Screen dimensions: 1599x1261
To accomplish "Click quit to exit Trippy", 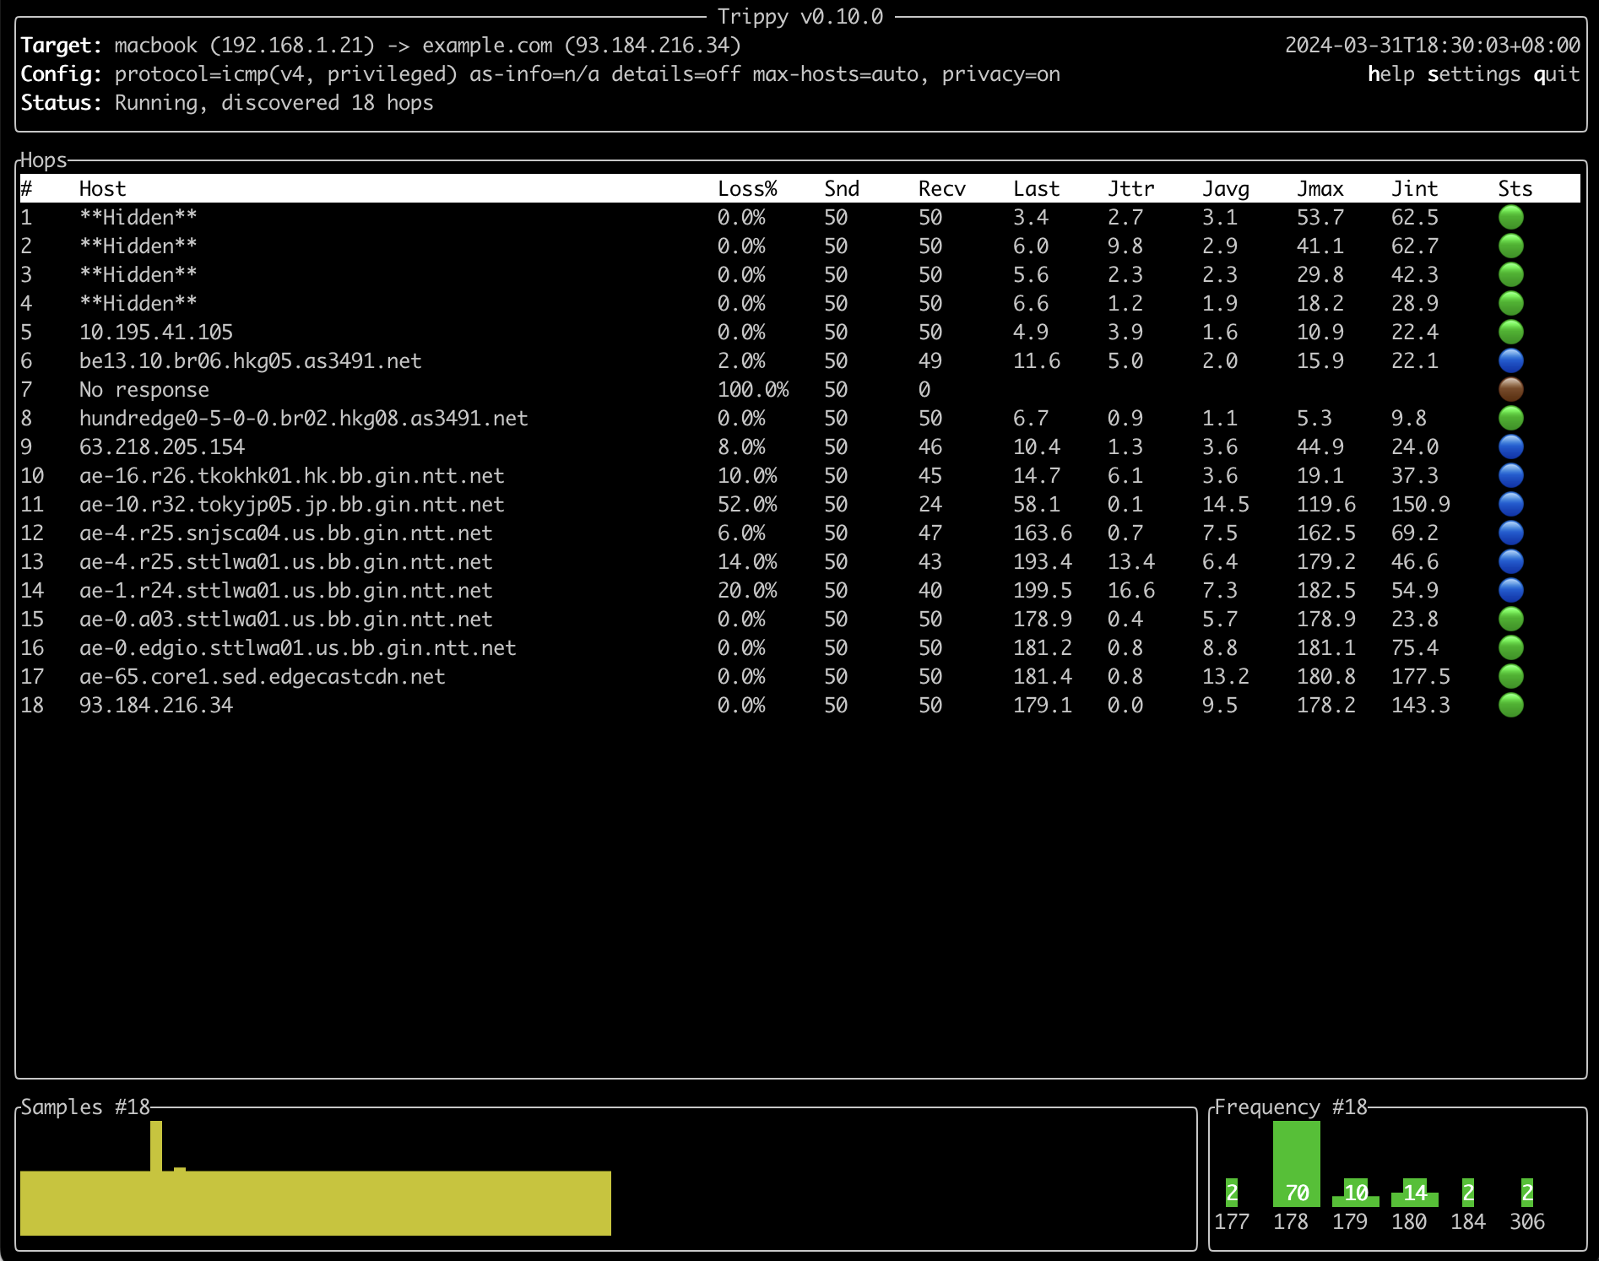I will tap(1556, 74).
